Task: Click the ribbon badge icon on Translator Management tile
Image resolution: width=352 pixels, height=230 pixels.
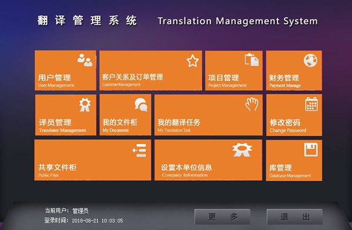Action: coord(85,105)
